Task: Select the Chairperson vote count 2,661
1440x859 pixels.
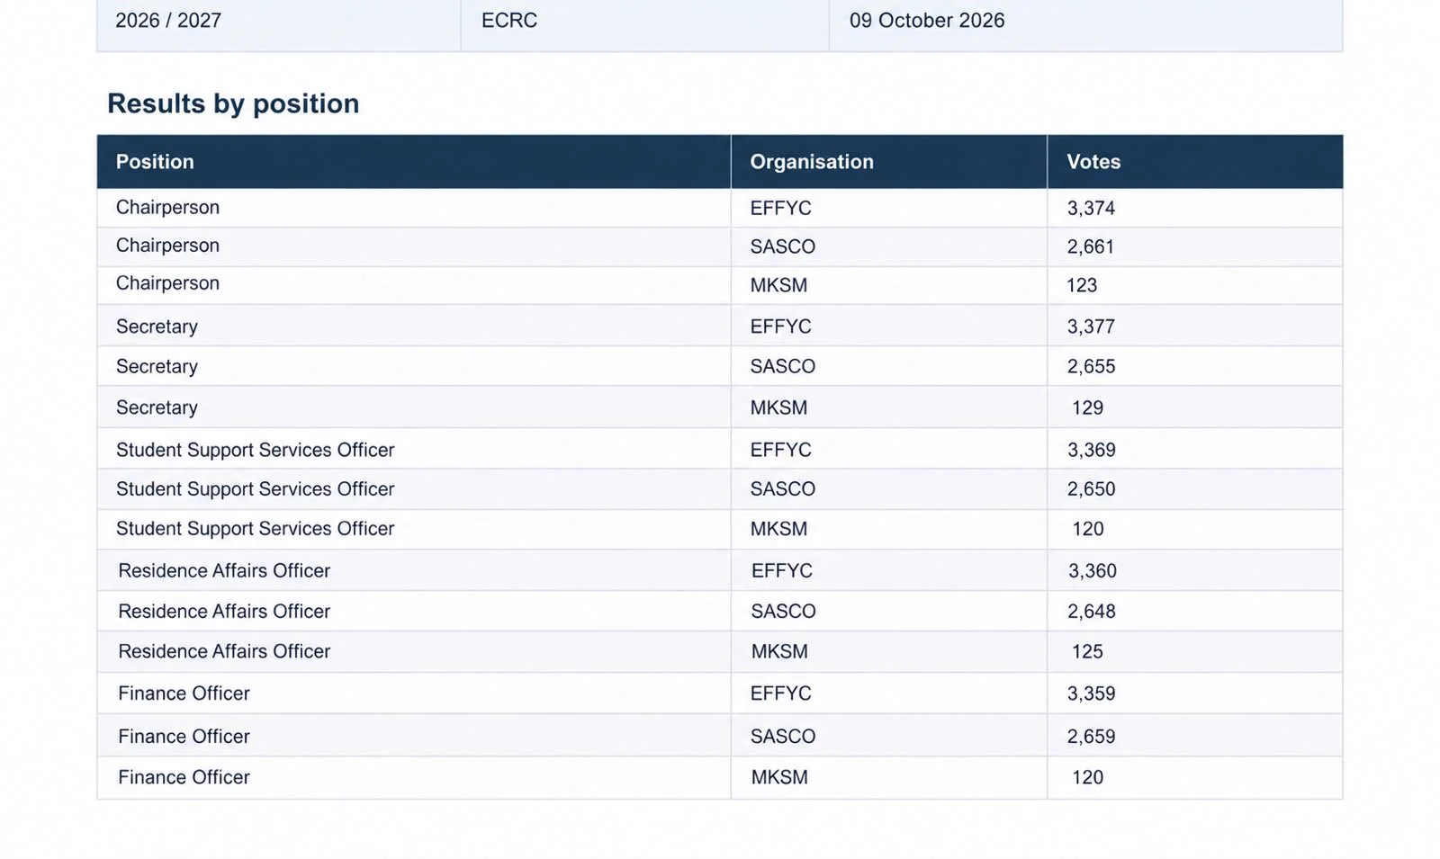Action: point(1091,246)
